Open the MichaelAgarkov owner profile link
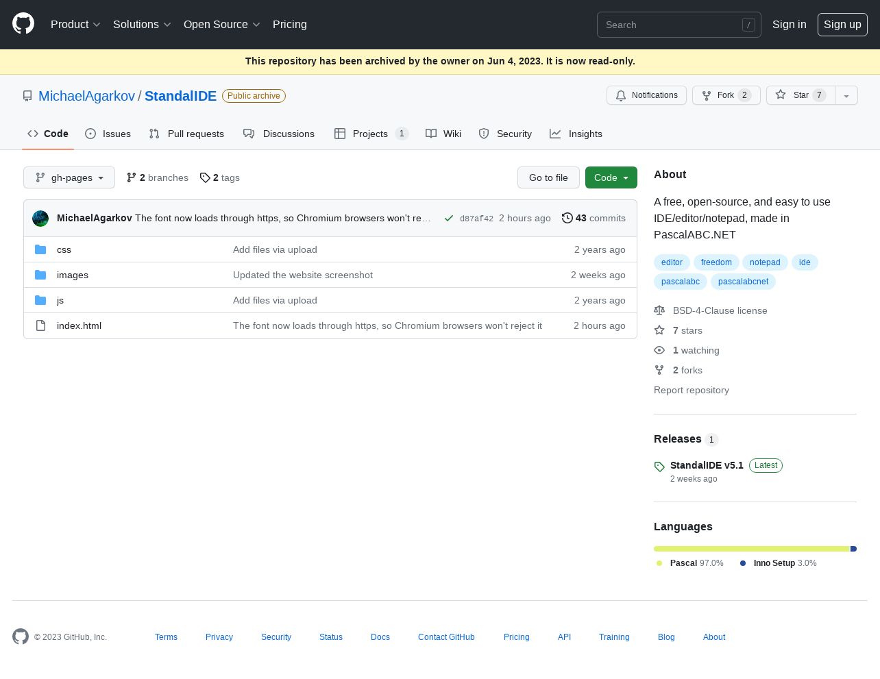The width and height of the screenshot is (880, 679). click(x=86, y=96)
